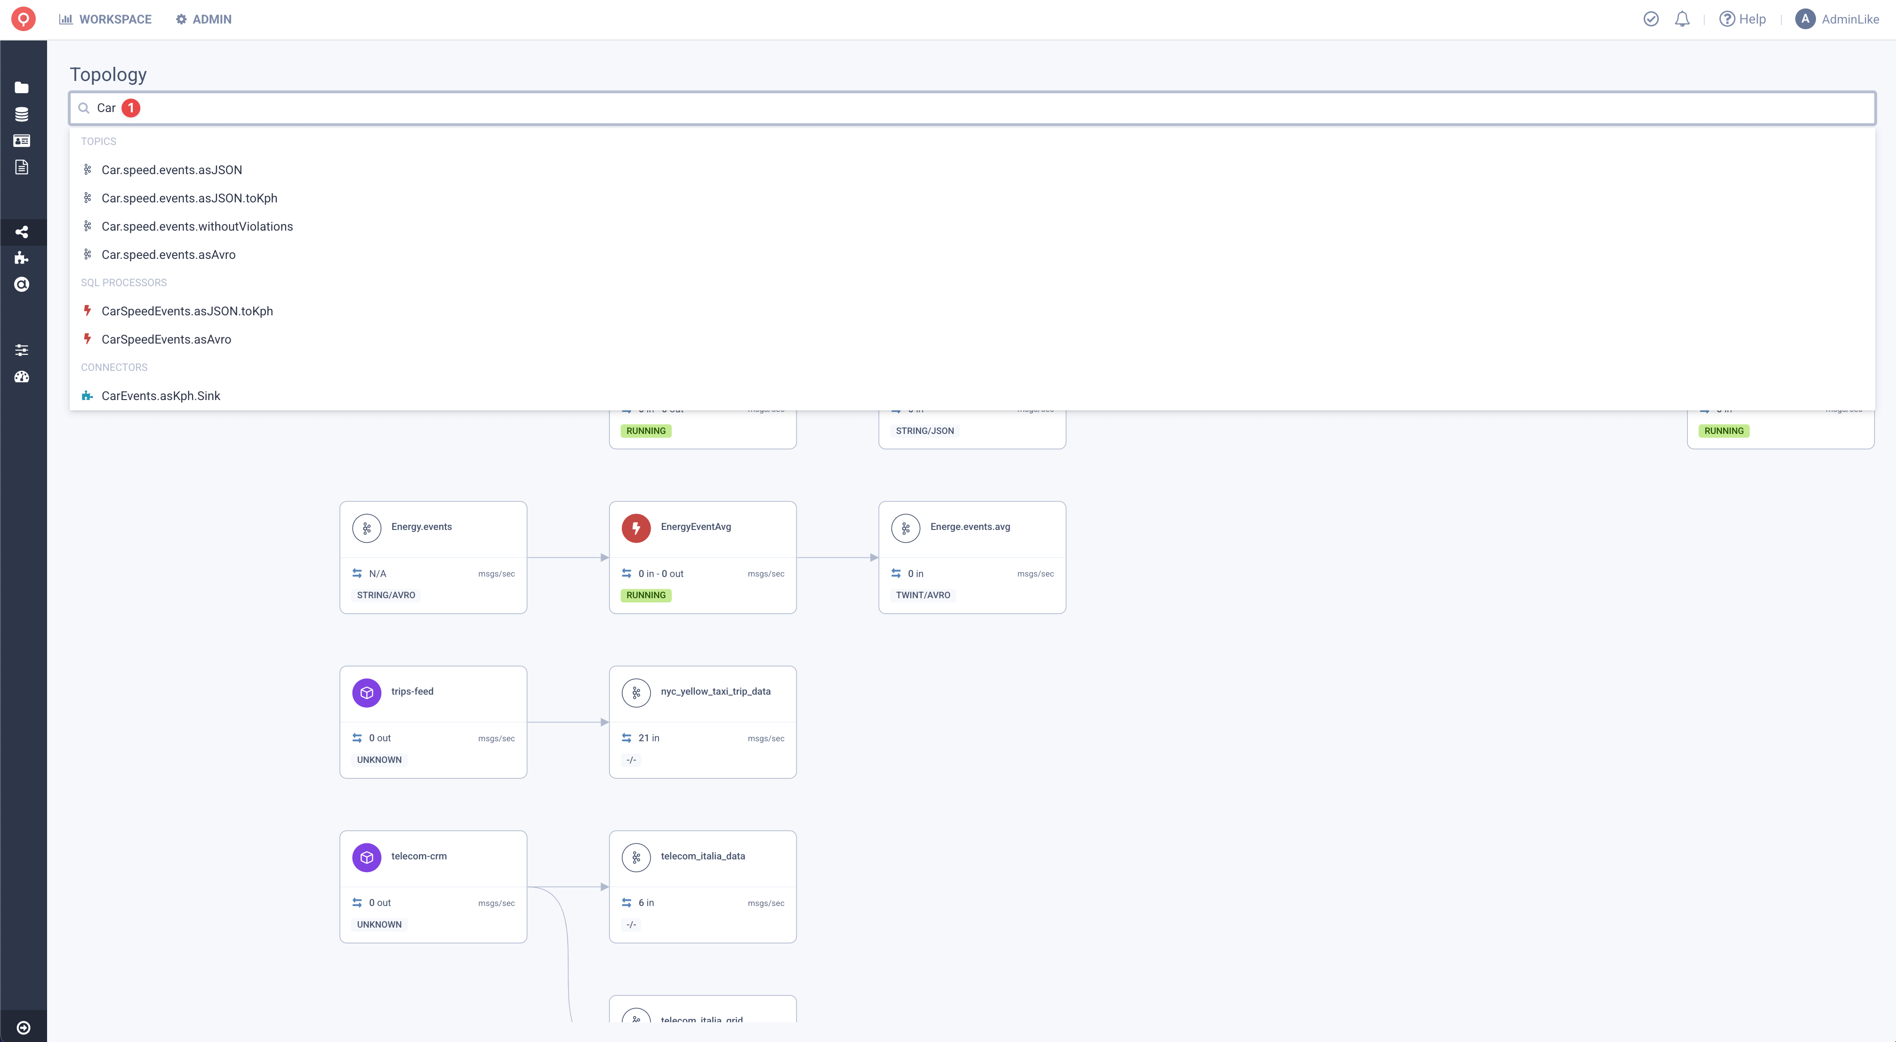Select topic Car.speed.events.withoutViolations
Screen dimensions: 1896x1042
pos(972,227)
